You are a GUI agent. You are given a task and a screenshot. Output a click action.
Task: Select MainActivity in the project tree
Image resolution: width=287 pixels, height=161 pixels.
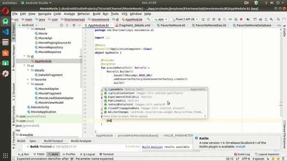(x=40, y=107)
